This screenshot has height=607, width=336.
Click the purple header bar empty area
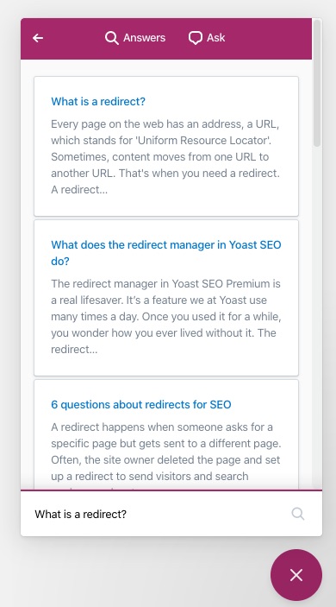[269, 39]
